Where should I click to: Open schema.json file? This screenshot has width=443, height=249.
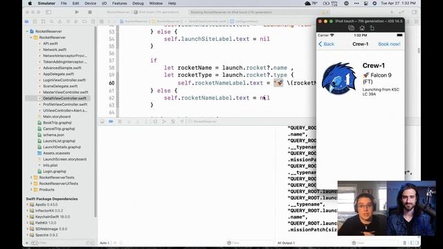[x=53, y=135]
